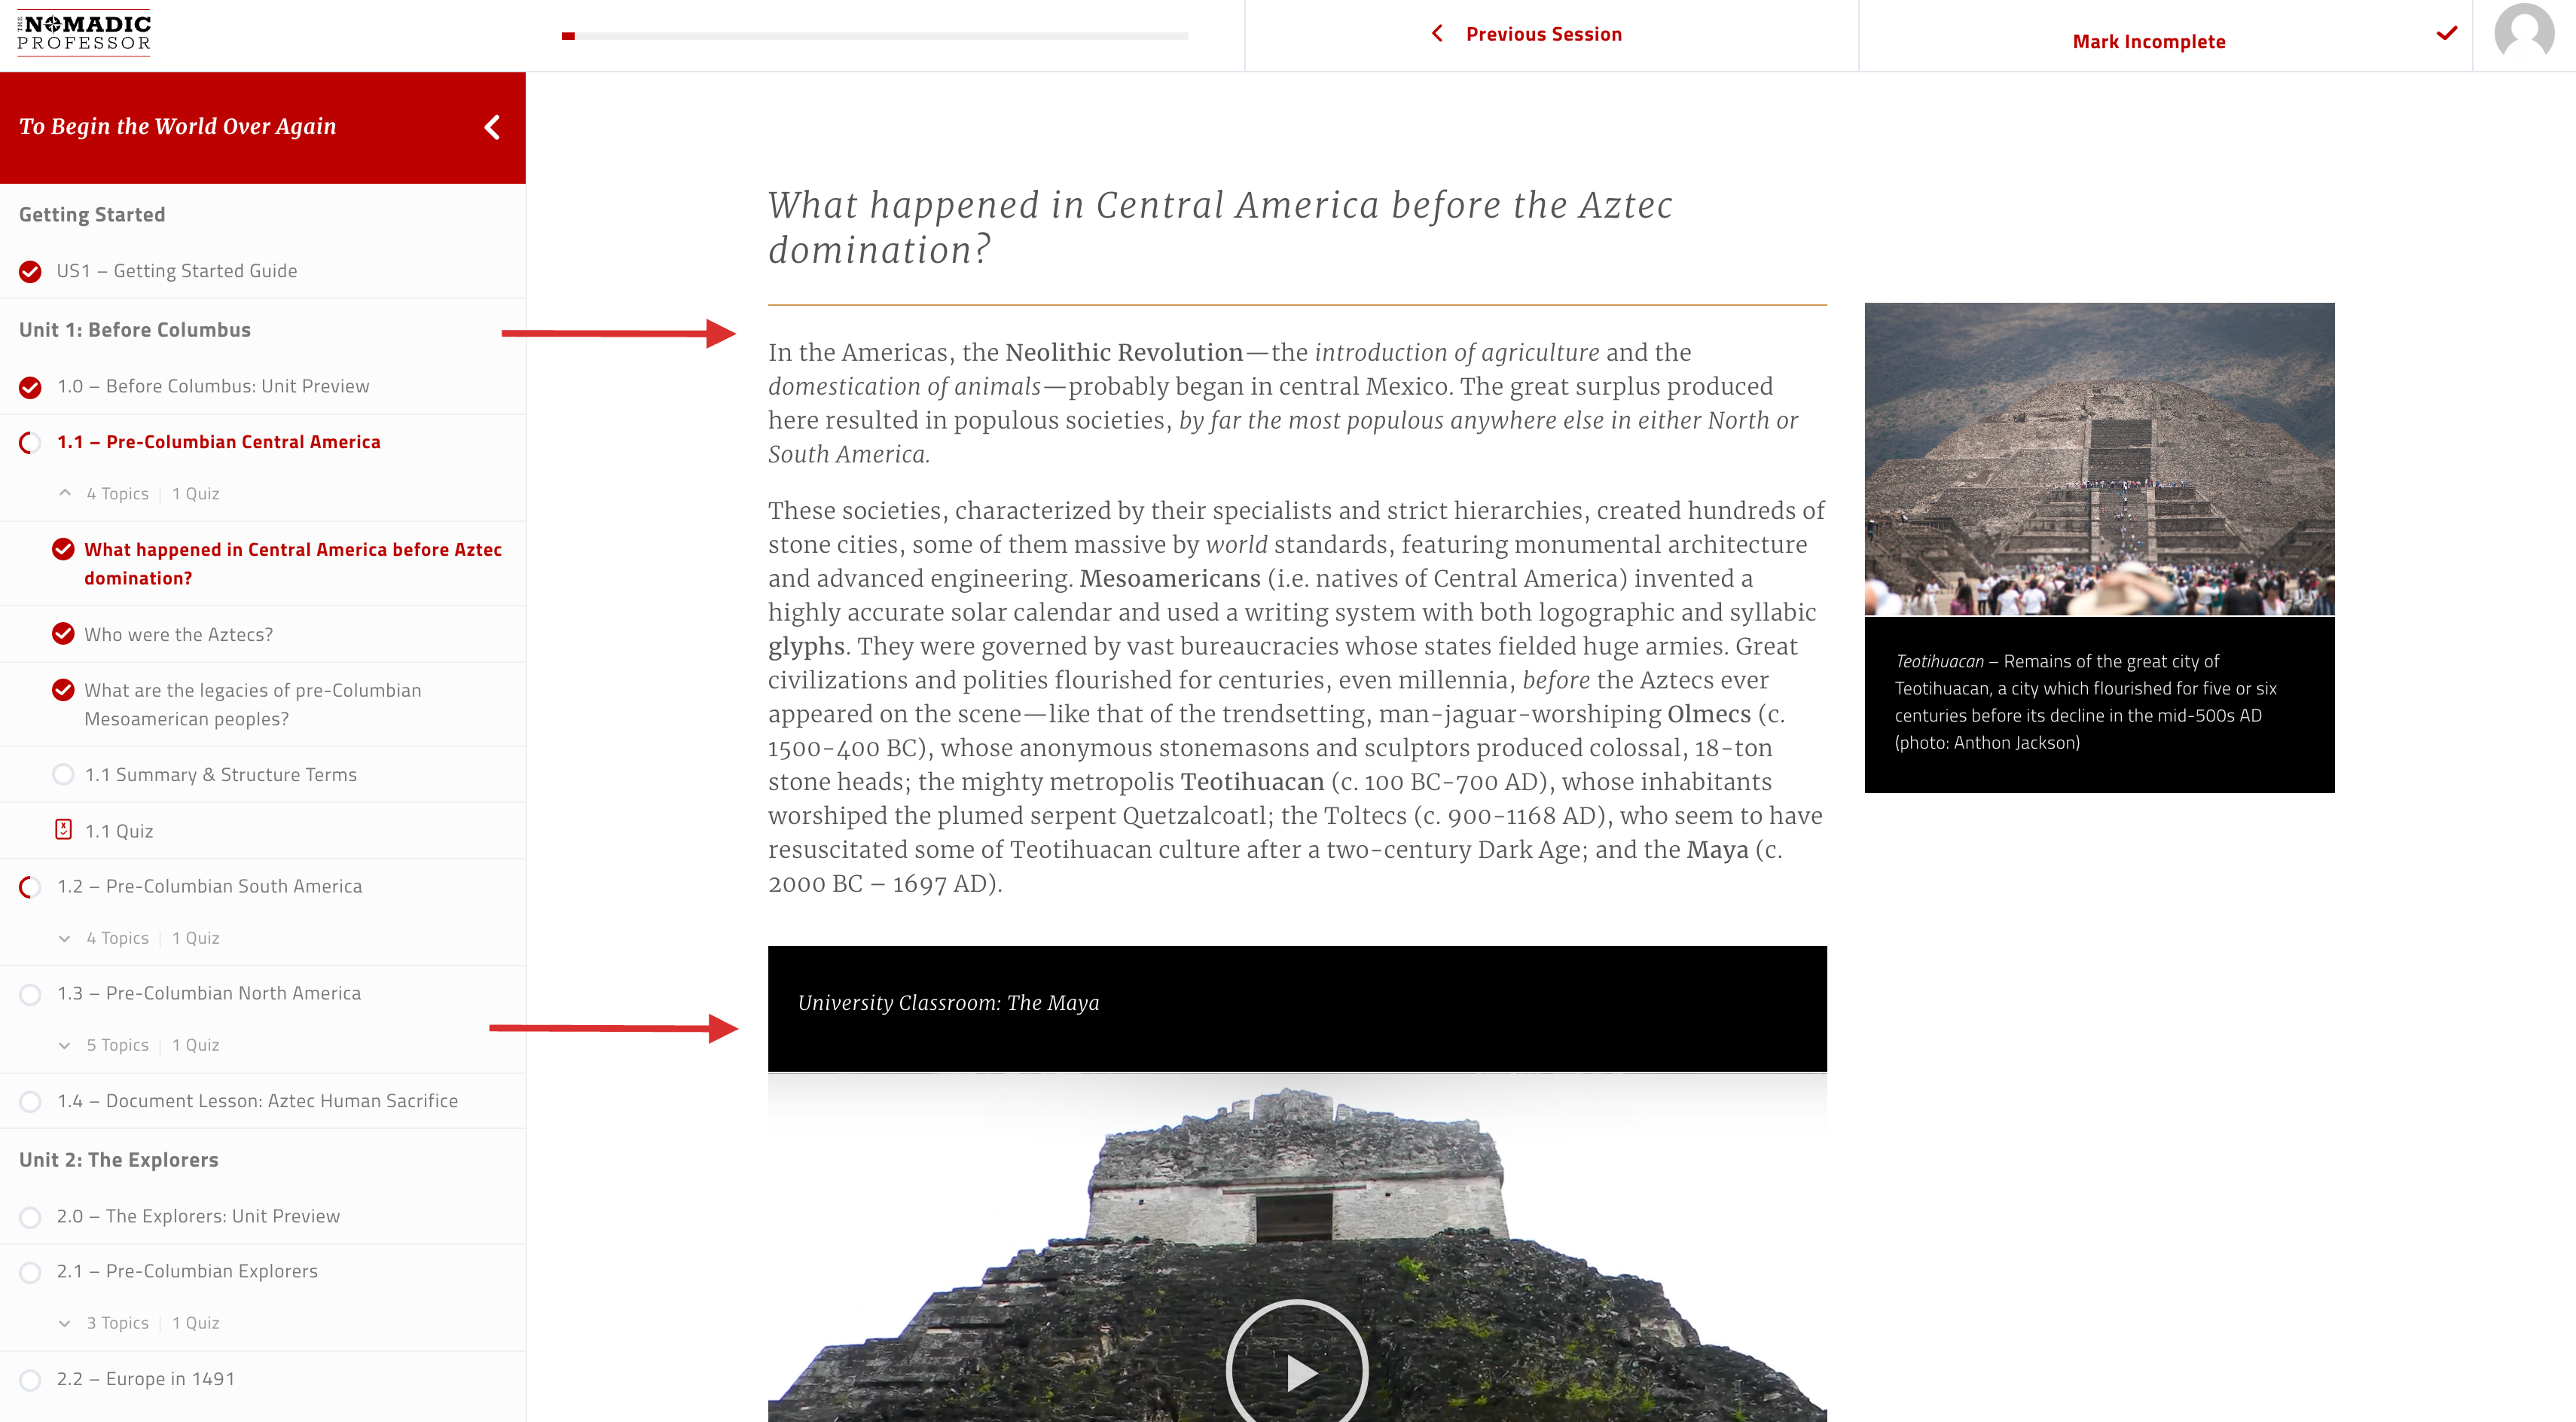Open legacies of pre-Columbian Mesoamerican peoples topic

[x=253, y=704]
